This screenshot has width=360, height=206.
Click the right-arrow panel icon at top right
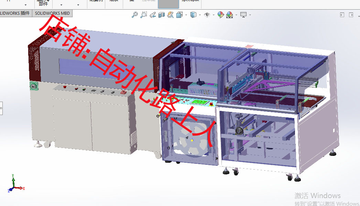(x=351, y=15)
